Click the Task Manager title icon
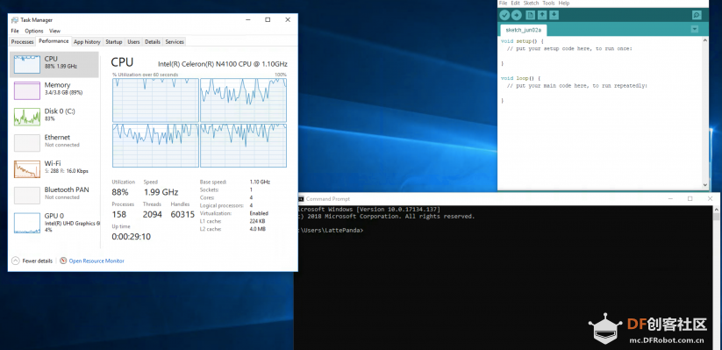This screenshot has height=350, width=722. point(15,20)
